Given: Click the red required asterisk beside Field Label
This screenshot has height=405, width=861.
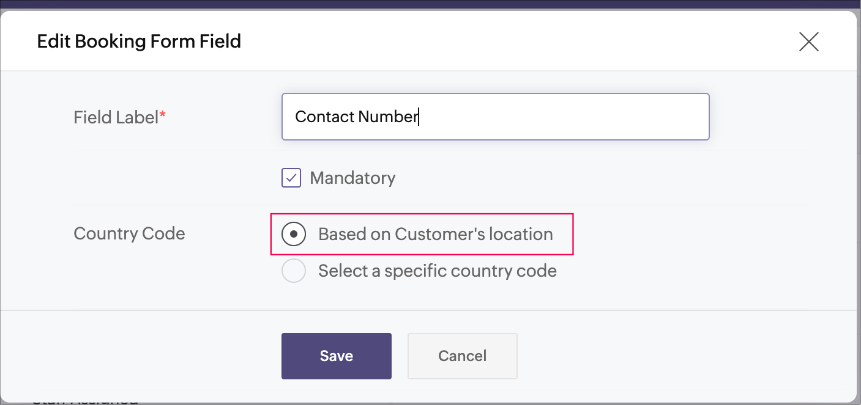Looking at the screenshot, I should [163, 115].
